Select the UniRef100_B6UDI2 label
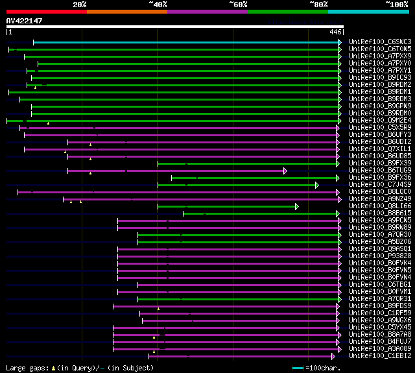Image resolution: width=415 pixels, height=373 pixels. click(380, 142)
